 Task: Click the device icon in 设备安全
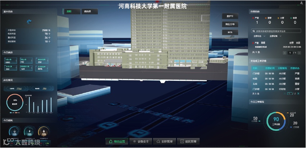click(x=134, y=142)
